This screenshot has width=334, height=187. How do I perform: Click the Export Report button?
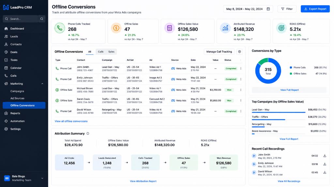click(x=315, y=9)
